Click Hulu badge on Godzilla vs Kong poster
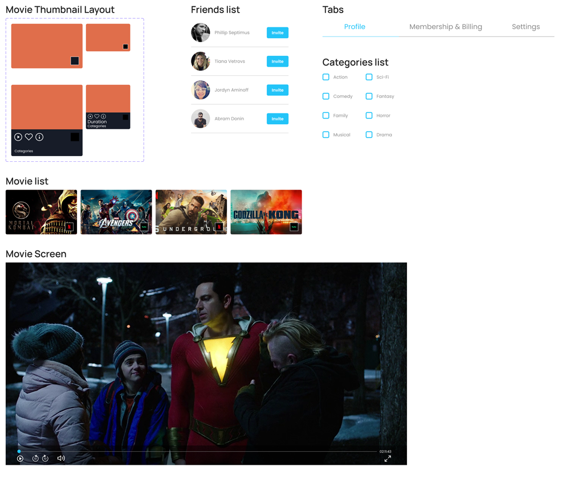This screenshot has width=570, height=483. pos(294,227)
